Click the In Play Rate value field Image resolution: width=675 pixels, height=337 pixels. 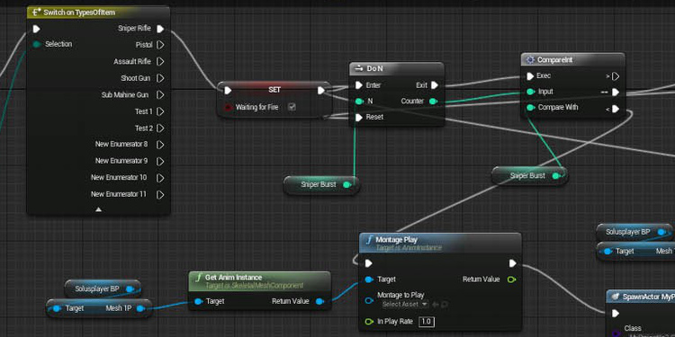[427, 322]
